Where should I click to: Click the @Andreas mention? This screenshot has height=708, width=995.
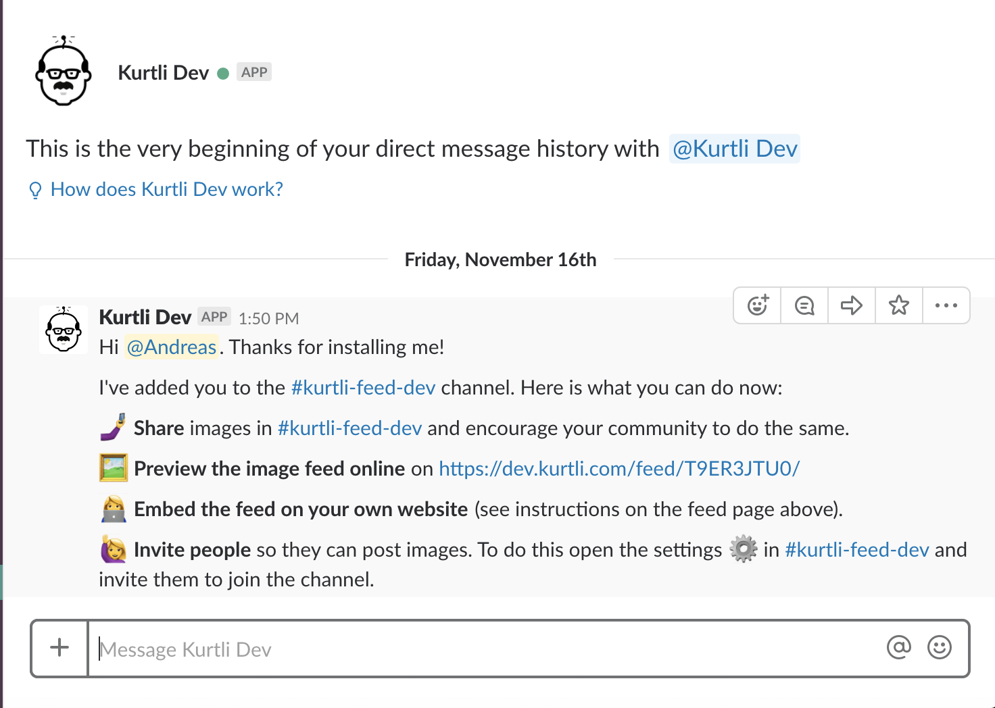point(172,347)
